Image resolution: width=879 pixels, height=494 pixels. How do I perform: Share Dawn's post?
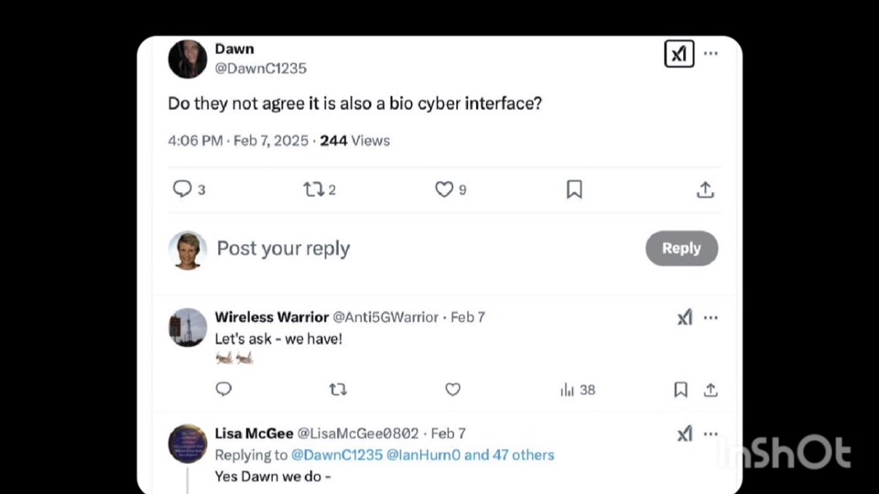pyautogui.click(x=705, y=189)
